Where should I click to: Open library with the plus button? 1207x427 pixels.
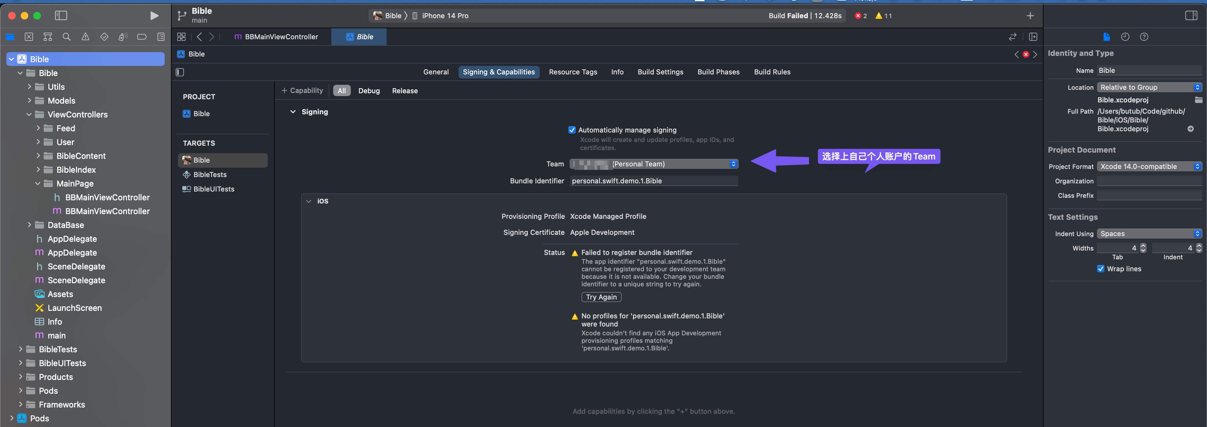click(1030, 15)
